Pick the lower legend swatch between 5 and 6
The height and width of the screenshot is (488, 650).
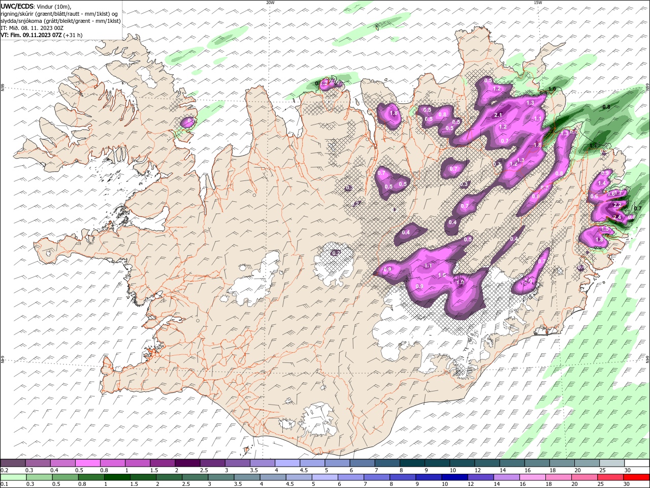click(x=325, y=477)
